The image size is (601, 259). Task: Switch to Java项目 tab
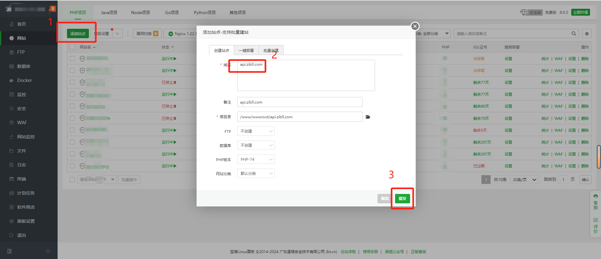point(109,13)
